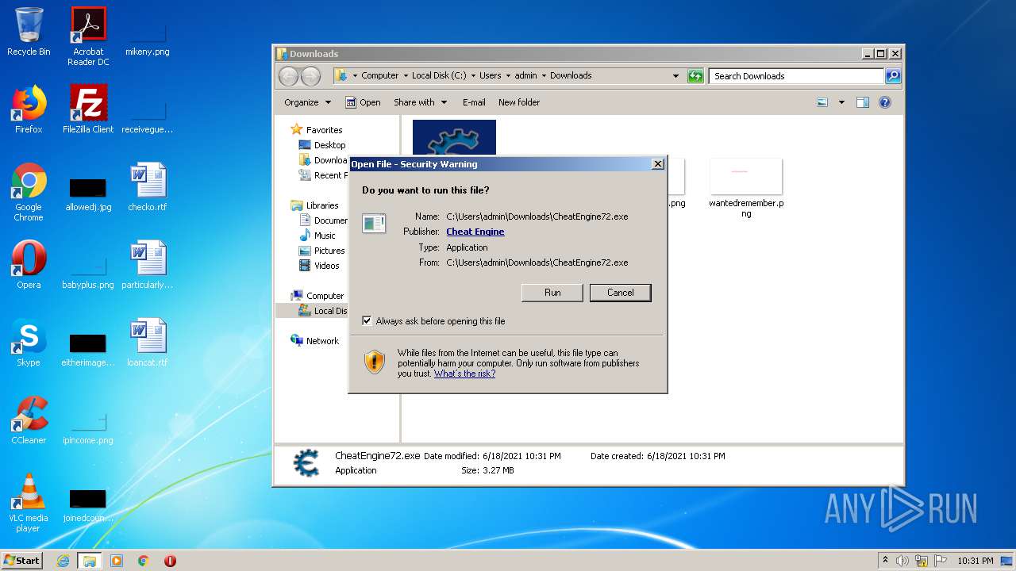Open Share with dropdown menu
Screen dimensions: 1016x571
coord(421,102)
